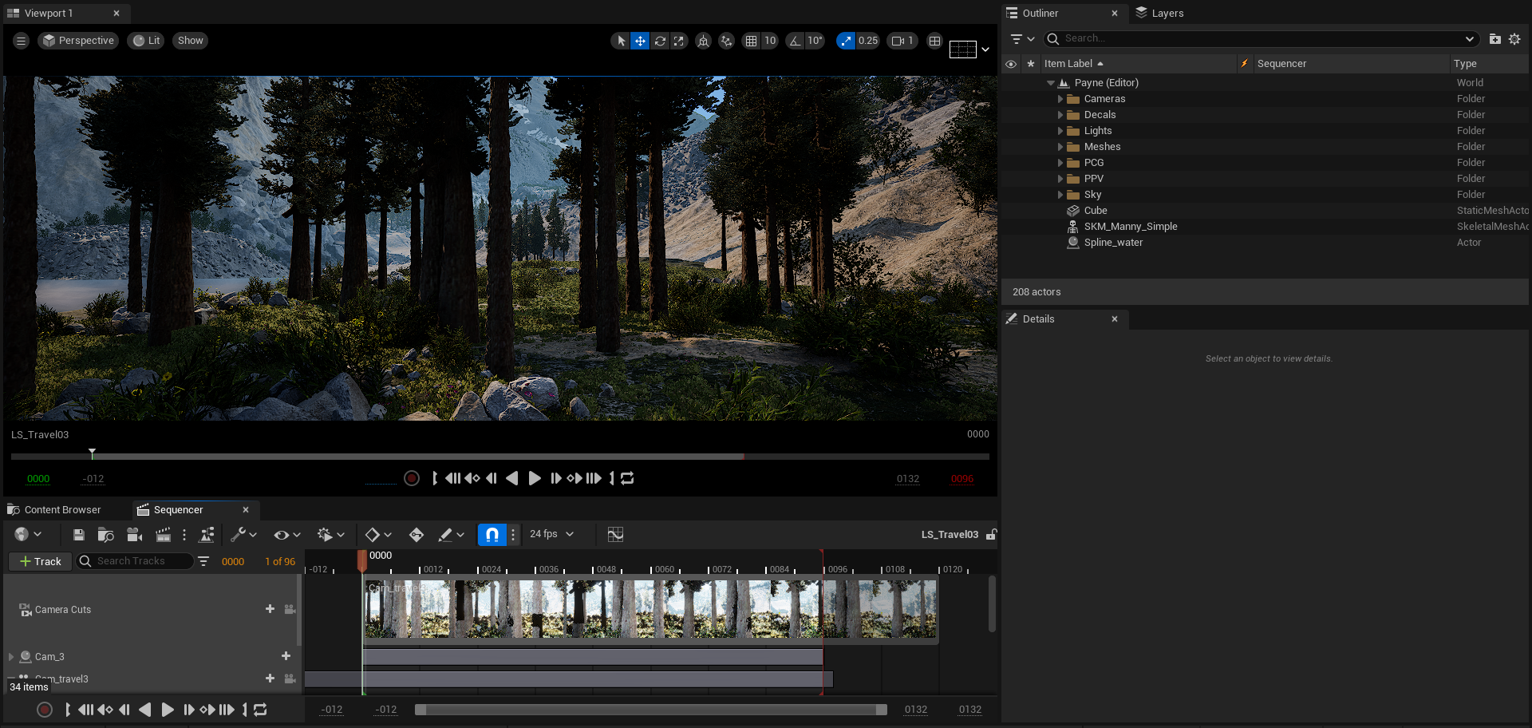Select the camera cut thumbnail strip
This screenshot has height=728, width=1532.
pyautogui.click(x=651, y=609)
